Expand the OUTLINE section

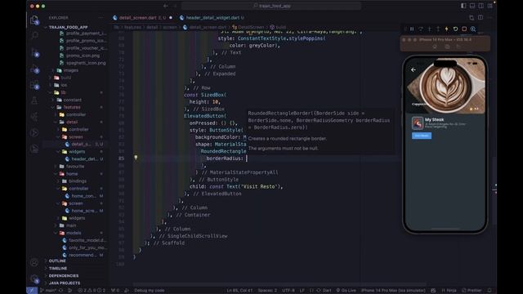click(x=57, y=261)
